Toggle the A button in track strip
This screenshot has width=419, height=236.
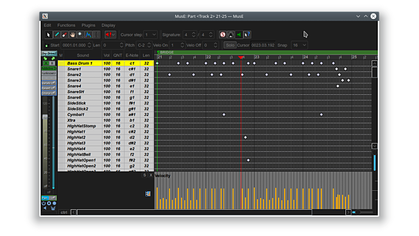[46, 64]
